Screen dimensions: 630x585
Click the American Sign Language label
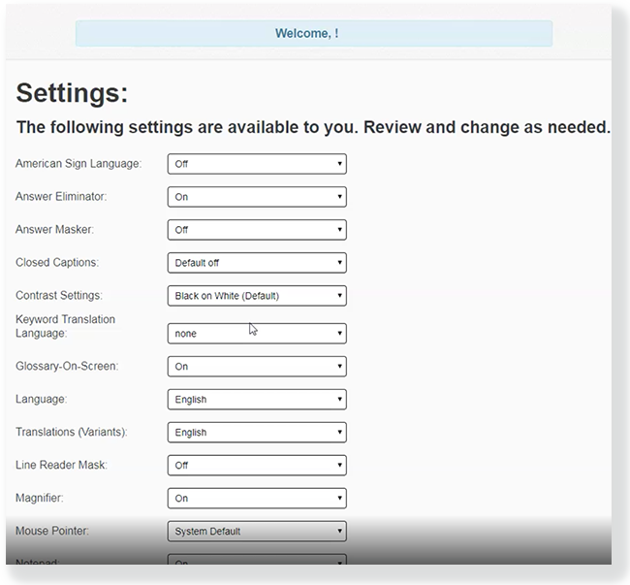(x=79, y=164)
